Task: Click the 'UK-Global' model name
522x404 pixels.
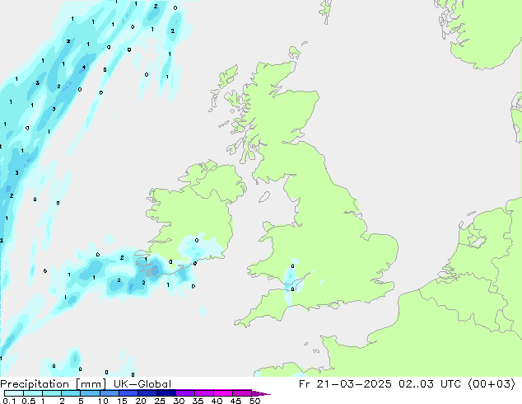Action: [142, 384]
